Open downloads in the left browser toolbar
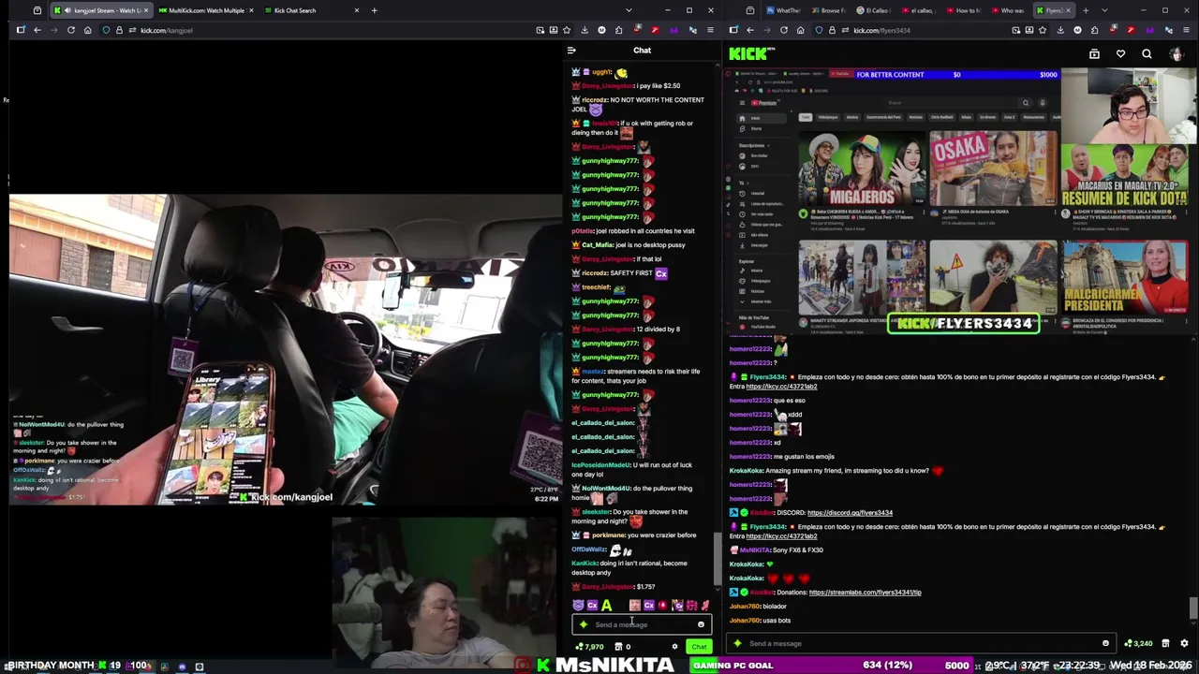This screenshot has height=674, width=1199. pyautogui.click(x=585, y=30)
